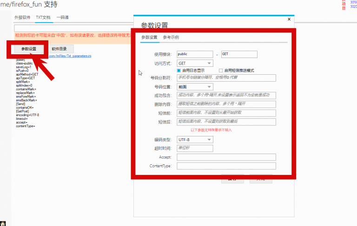
Task: Select the line containsMark=
Action: [x=26, y=89]
